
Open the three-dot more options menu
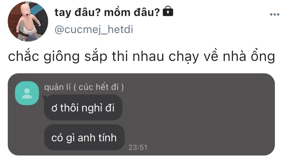tap(274, 15)
